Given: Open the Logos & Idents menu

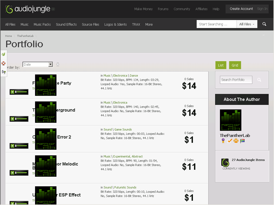Looking at the screenshot, I should (x=115, y=24).
